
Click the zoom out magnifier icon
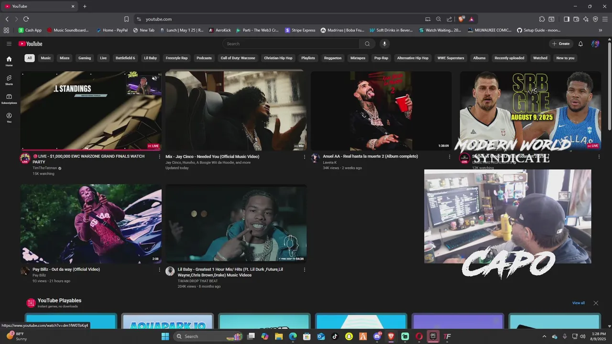tap(438, 19)
